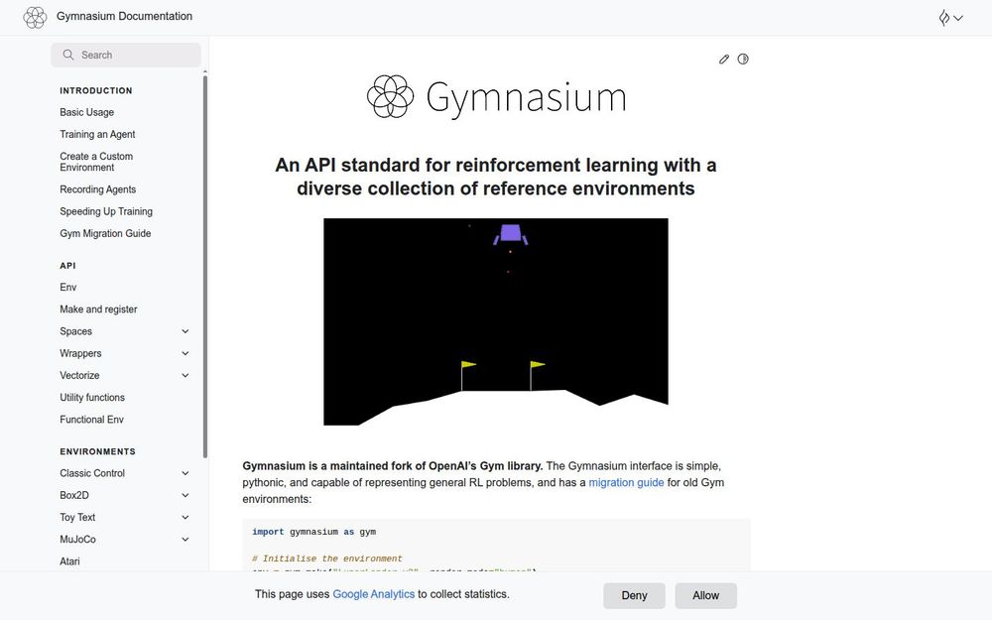Click the Lunar Lander animation image
Viewport: 992px width, 620px height.
click(495, 322)
